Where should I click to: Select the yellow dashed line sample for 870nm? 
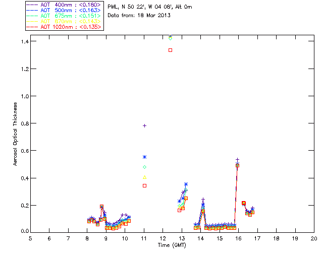32,21
